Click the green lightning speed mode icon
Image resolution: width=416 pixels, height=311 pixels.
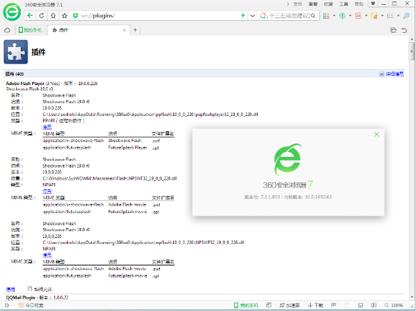pyautogui.click(x=243, y=15)
